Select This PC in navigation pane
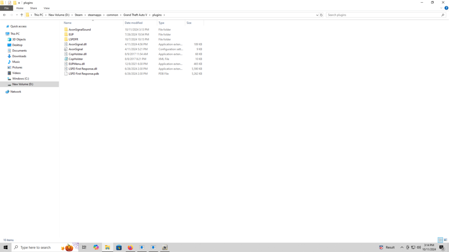This screenshot has height=252, width=449. tap(15, 34)
